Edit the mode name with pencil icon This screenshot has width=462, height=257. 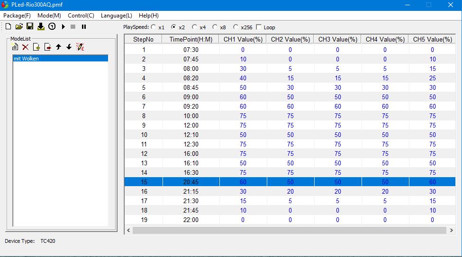pos(80,47)
